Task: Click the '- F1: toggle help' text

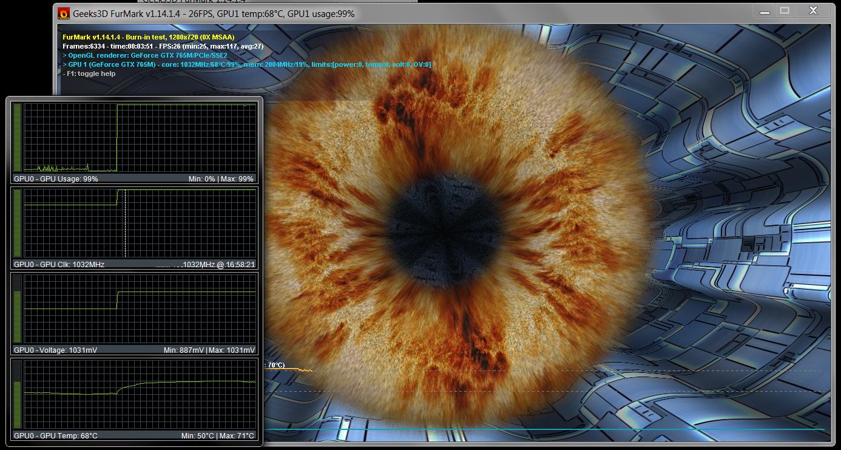Action: [x=89, y=73]
